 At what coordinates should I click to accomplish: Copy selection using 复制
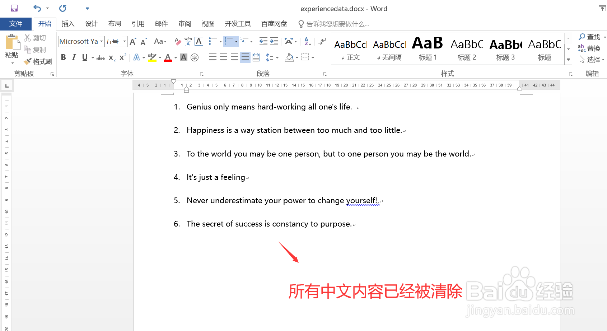pos(35,50)
